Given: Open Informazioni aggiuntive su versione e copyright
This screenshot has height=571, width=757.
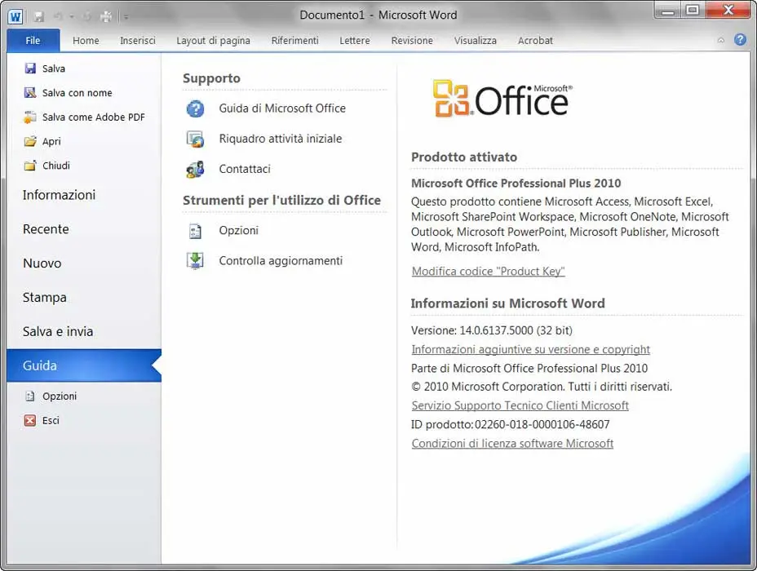Looking at the screenshot, I should point(530,349).
